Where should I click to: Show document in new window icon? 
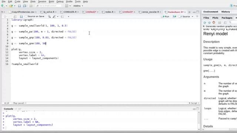[x=15, y=16]
